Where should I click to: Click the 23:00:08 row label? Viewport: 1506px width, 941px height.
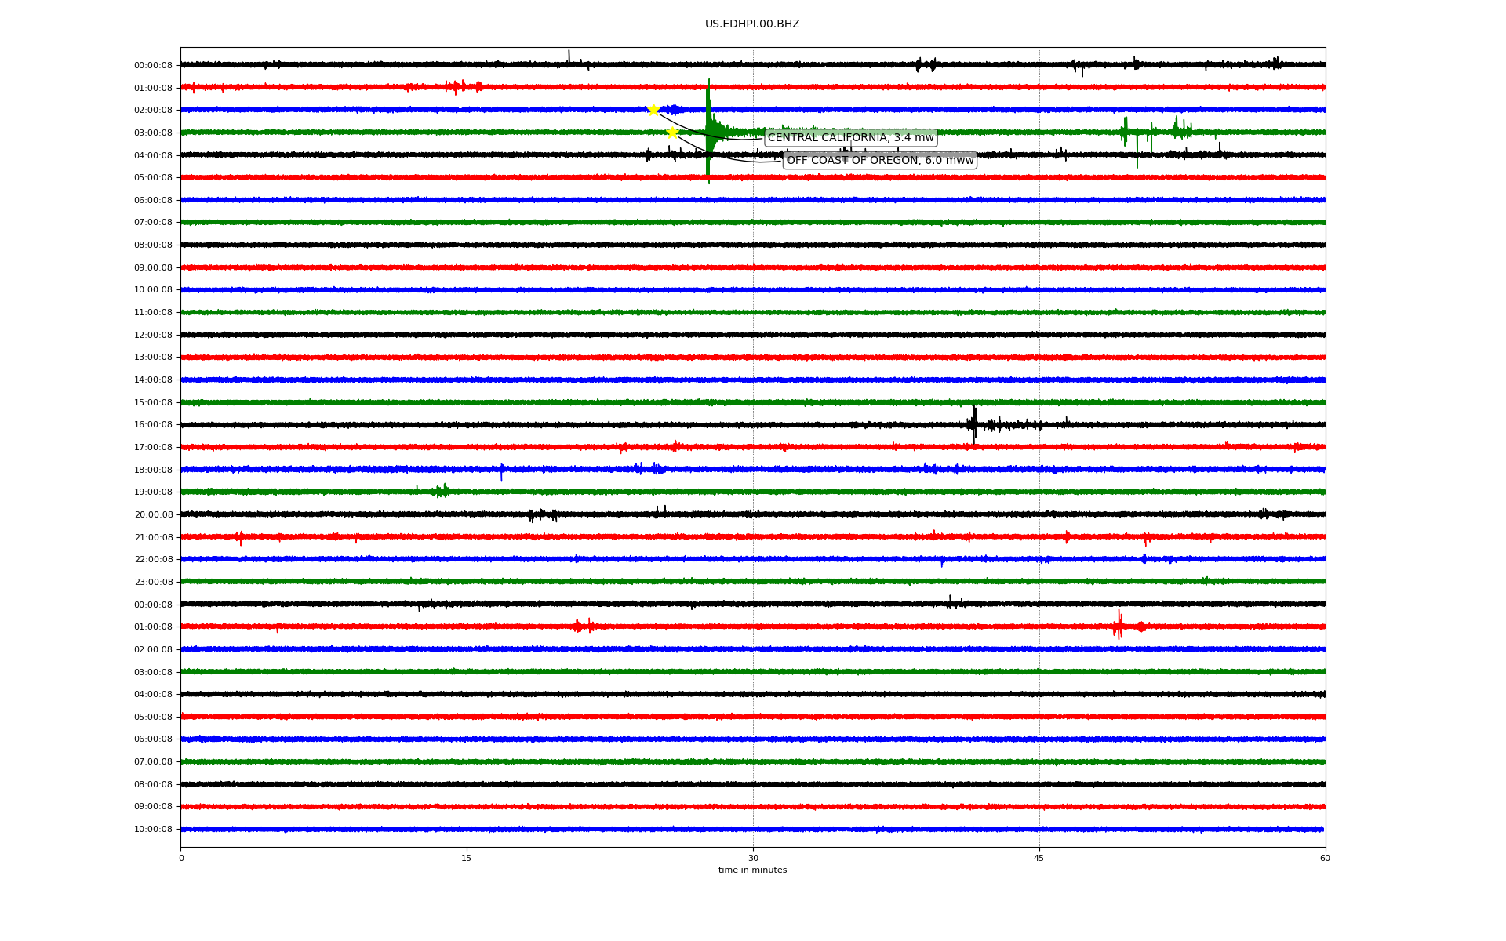click(x=153, y=583)
